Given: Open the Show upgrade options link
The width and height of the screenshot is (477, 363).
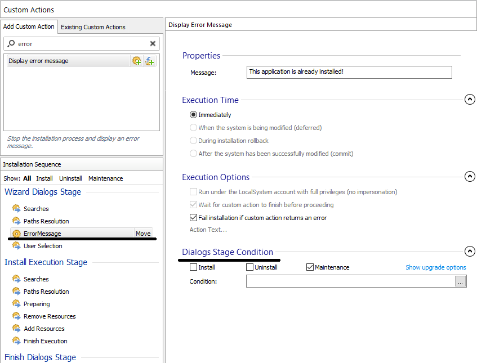Looking at the screenshot, I should [x=435, y=267].
